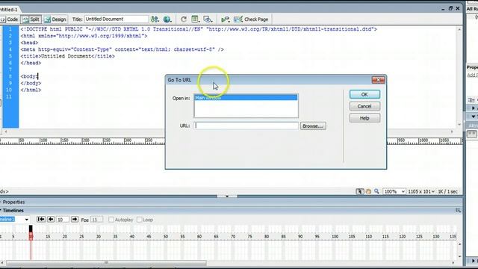
Task: Select the Hand tool in status bar
Action: pyautogui.click(x=368, y=191)
